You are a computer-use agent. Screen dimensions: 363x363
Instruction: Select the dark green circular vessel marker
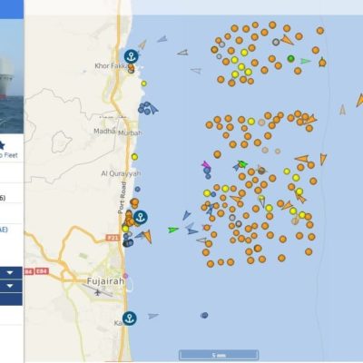point(291,58)
